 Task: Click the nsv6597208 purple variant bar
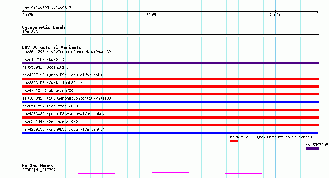click(x=312, y=148)
